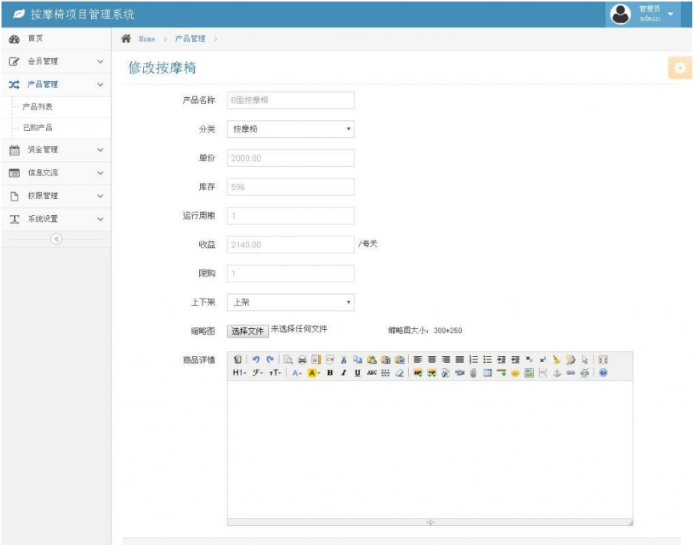This screenshot has width=700, height=545.
Task: Click the orange settings gear button
Action: [677, 67]
